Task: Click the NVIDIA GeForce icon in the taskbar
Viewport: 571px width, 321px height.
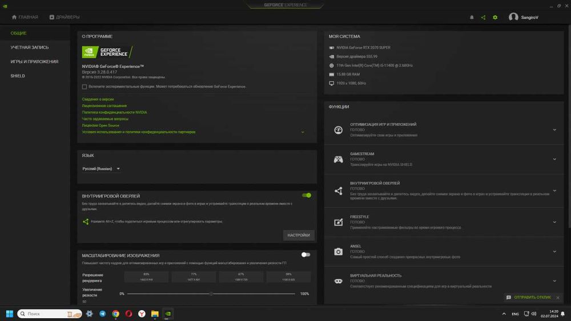Action: [168, 314]
